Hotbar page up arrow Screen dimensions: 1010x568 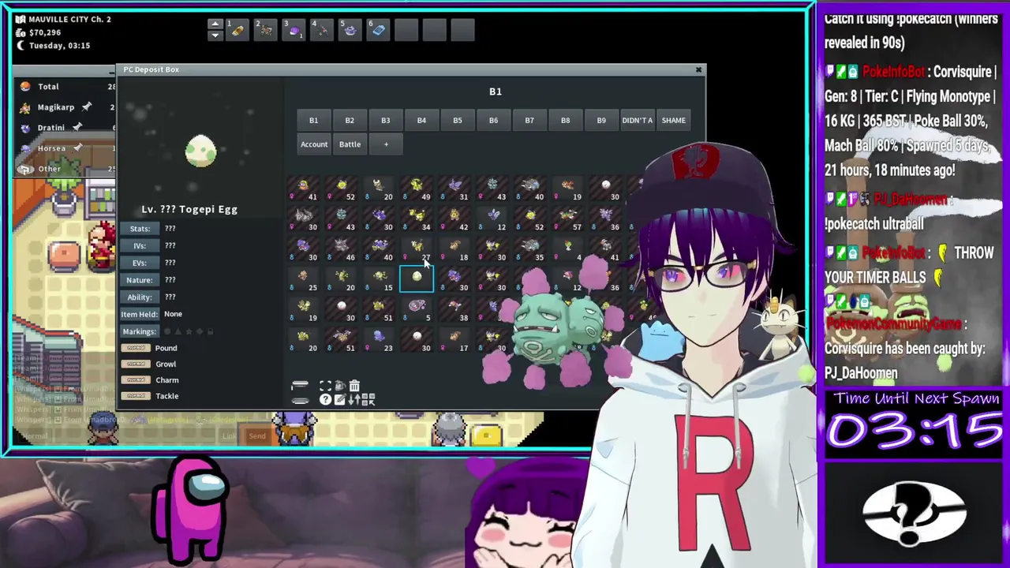(x=215, y=24)
